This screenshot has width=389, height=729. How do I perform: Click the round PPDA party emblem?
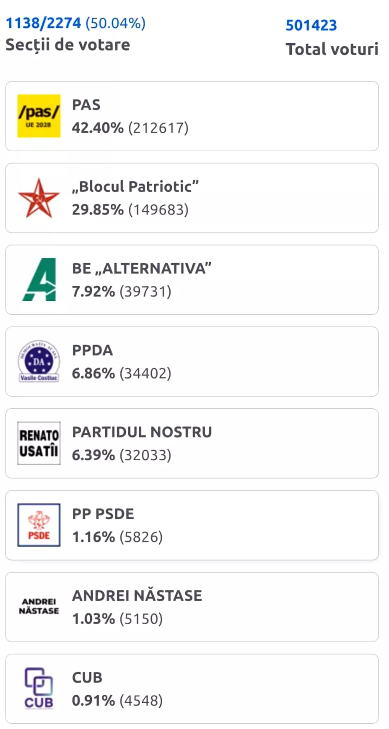click(x=39, y=361)
